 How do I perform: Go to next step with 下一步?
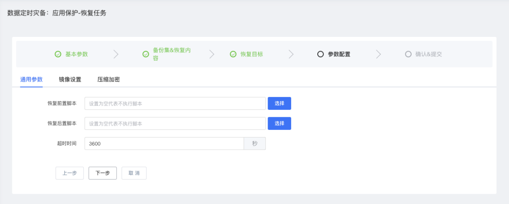tap(103, 173)
